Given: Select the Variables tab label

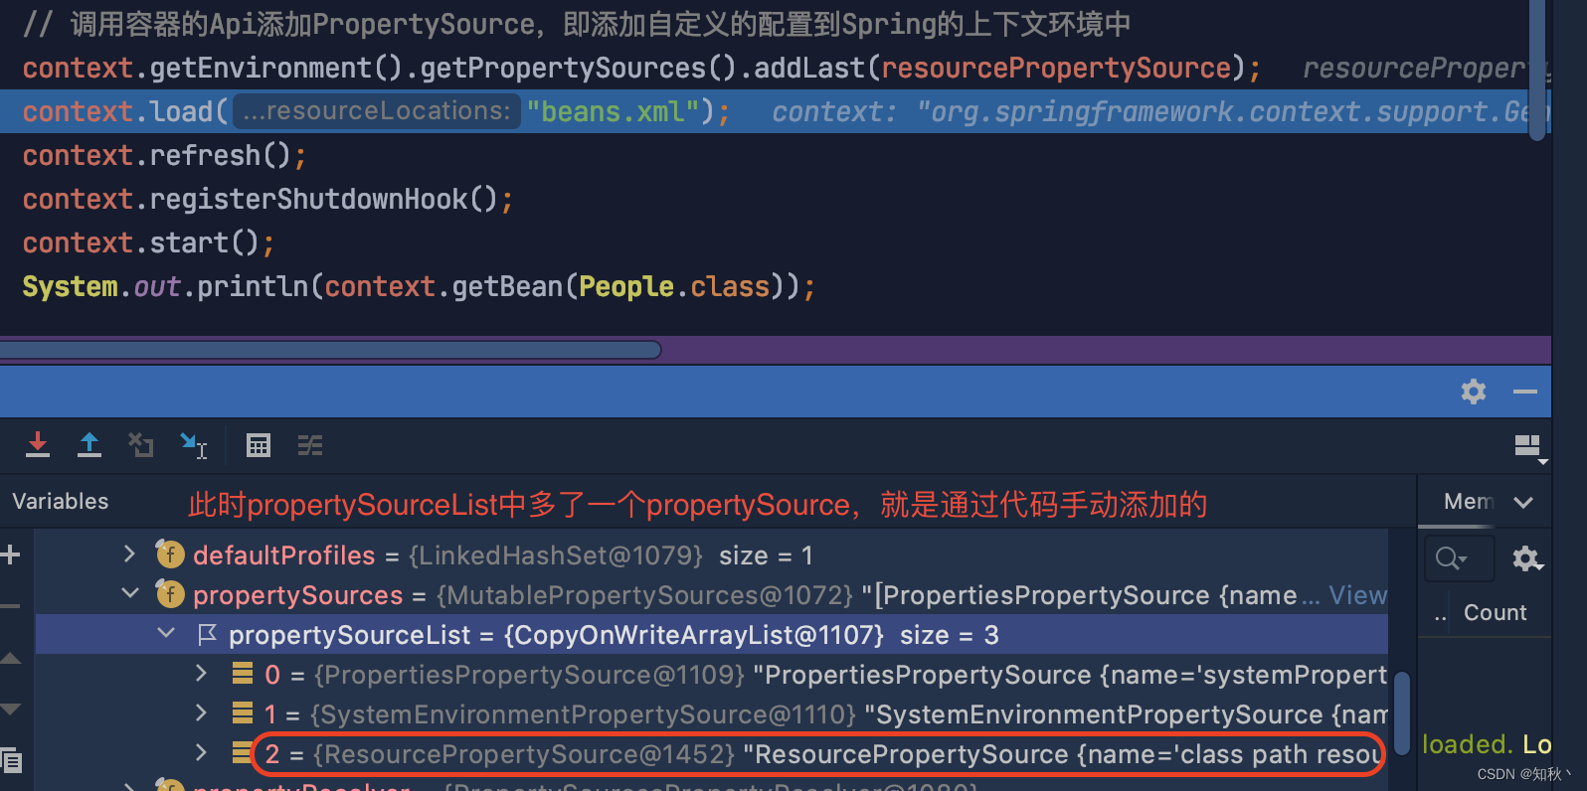Looking at the screenshot, I should pos(61,502).
